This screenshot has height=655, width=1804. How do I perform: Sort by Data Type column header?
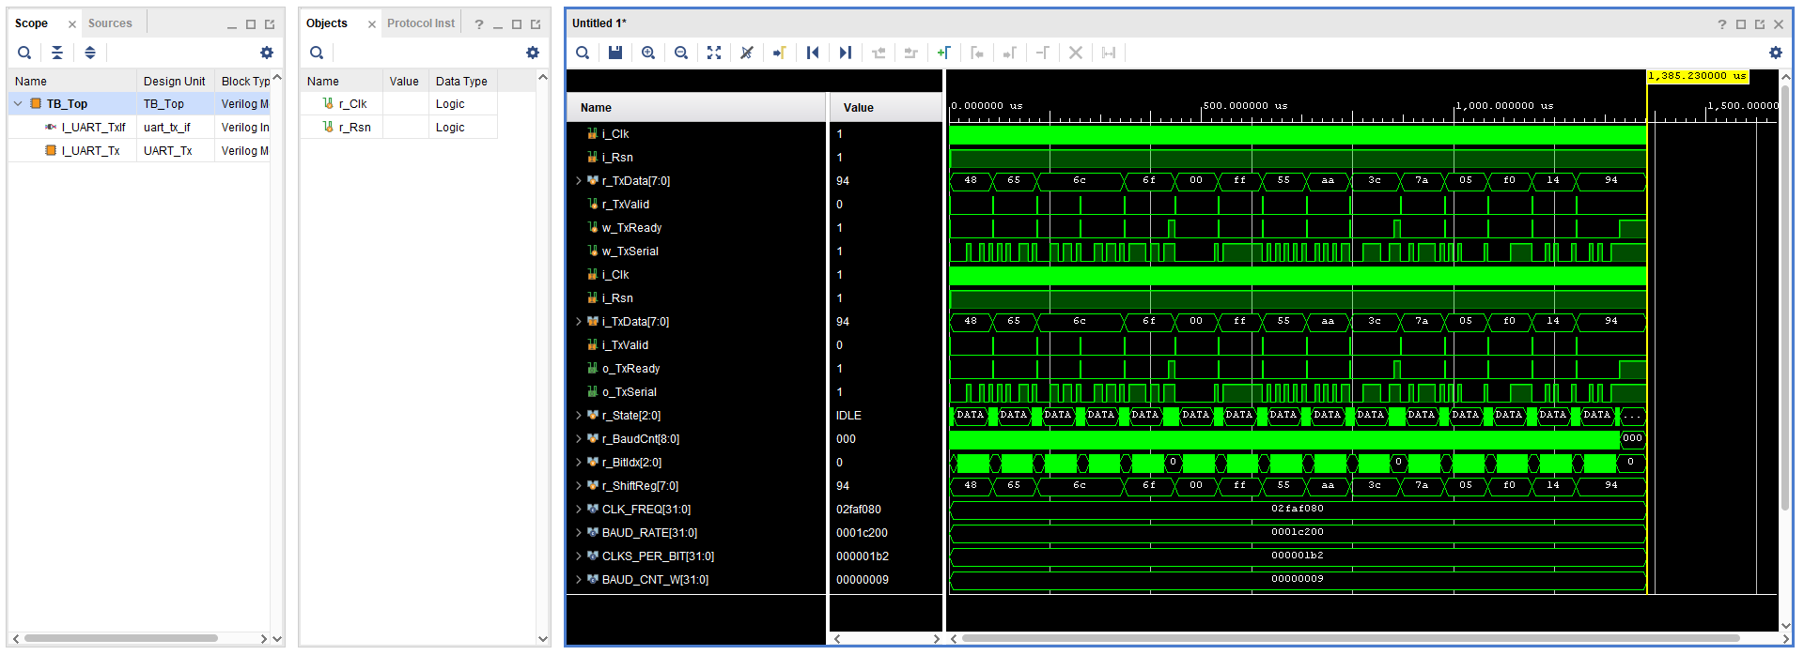(462, 82)
